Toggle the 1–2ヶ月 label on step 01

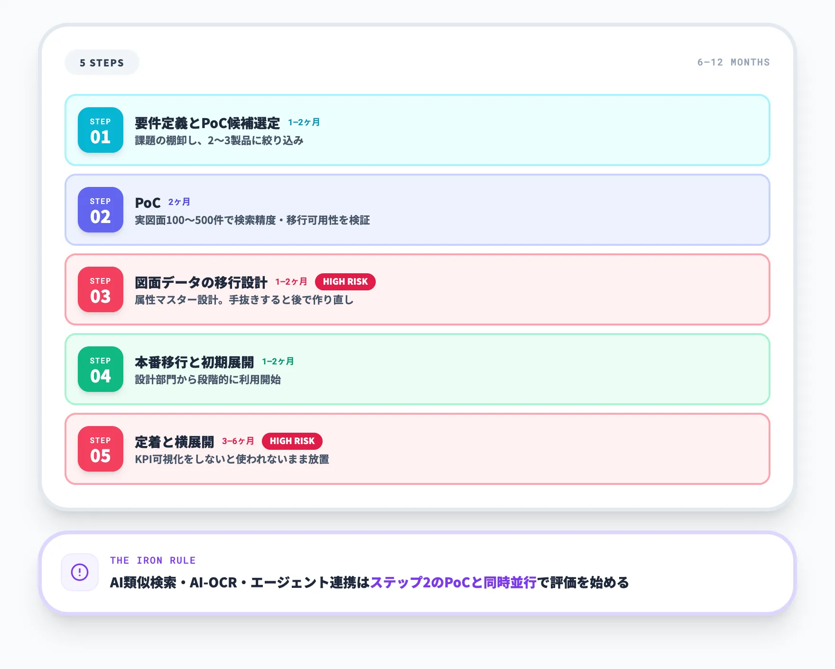pos(304,122)
